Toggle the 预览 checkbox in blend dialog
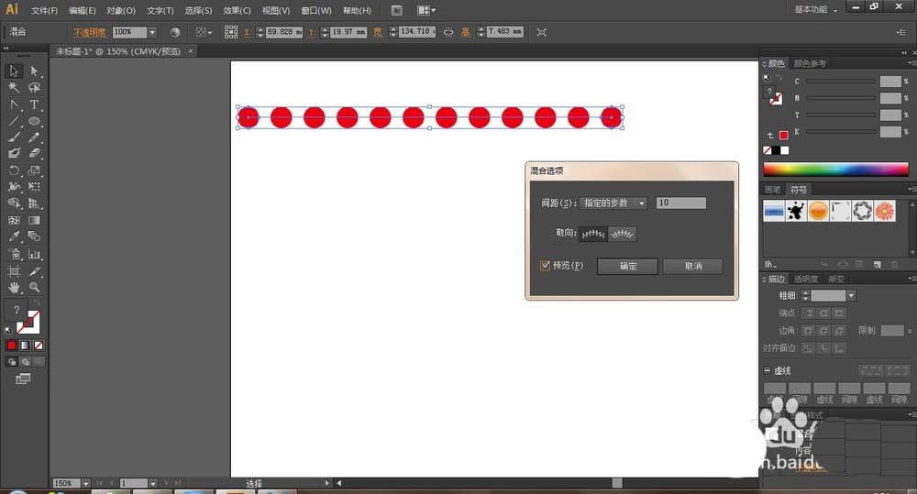 (545, 266)
